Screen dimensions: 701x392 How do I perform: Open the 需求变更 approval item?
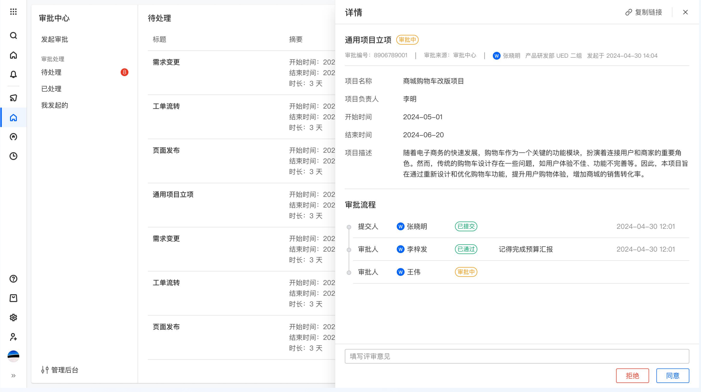pyautogui.click(x=166, y=62)
